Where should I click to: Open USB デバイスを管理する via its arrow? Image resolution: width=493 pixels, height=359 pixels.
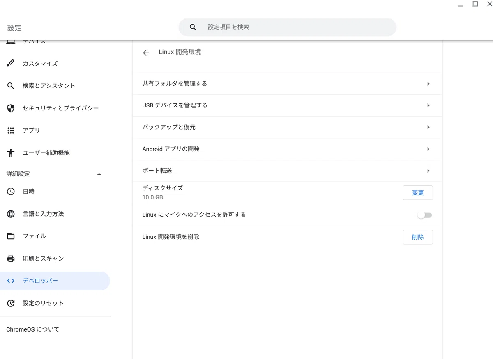pos(428,105)
